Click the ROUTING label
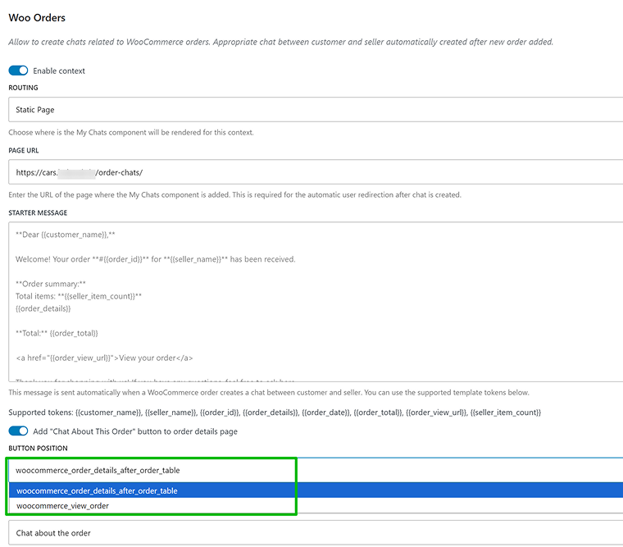The height and width of the screenshot is (547, 623). [24, 88]
